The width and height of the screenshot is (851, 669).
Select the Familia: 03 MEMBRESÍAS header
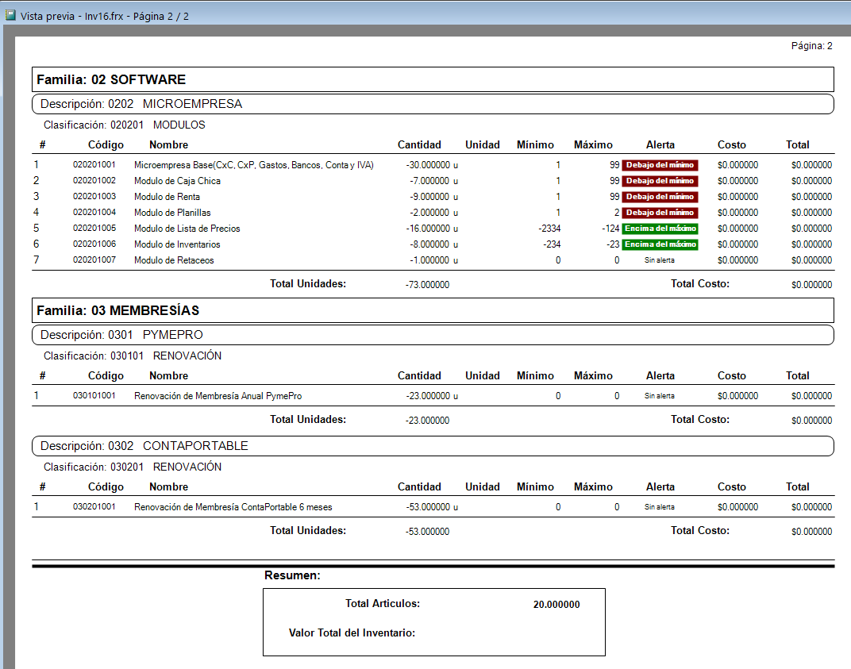point(433,310)
